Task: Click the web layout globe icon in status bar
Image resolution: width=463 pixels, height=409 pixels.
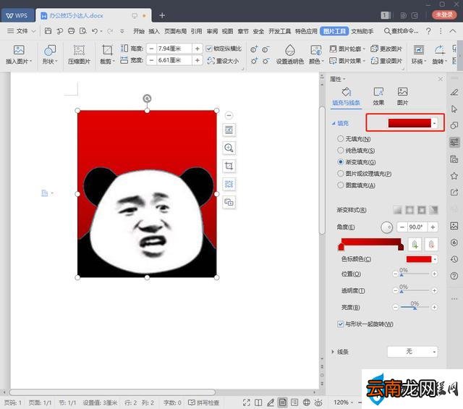Action: click(307, 402)
